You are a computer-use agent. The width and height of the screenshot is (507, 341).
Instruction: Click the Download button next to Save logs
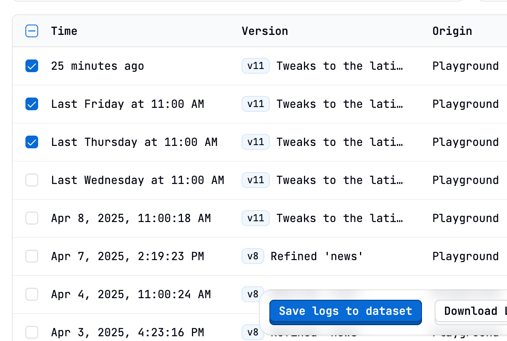coord(471,311)
